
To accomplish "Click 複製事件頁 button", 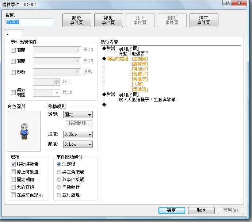I will [108, 20].
